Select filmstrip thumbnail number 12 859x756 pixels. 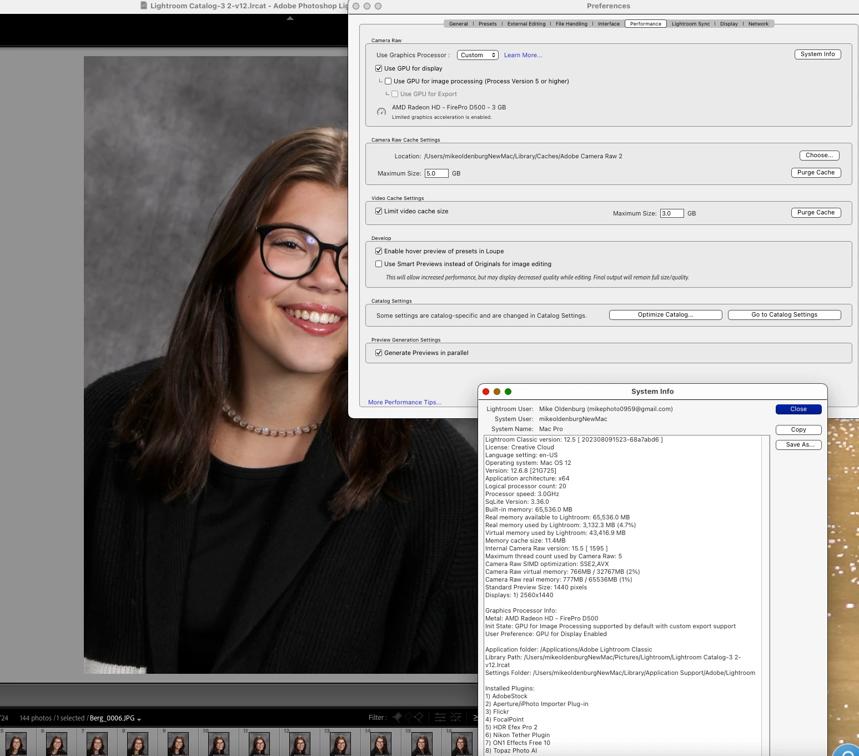pyautogui.click(x=300, y=743)
